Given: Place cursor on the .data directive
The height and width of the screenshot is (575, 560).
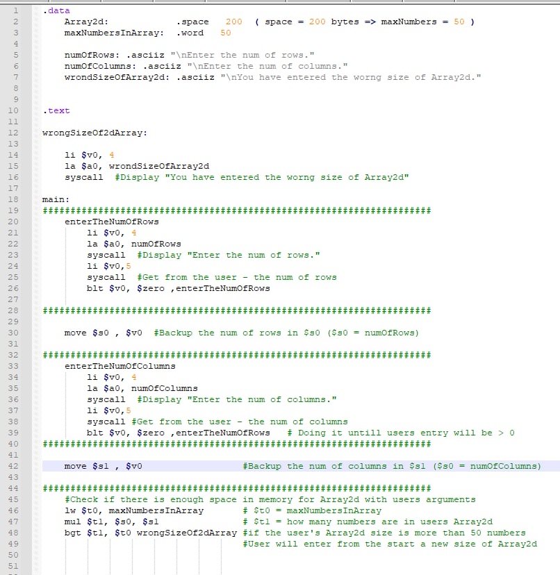Looking at the screenshot, I should coord(56,10).
